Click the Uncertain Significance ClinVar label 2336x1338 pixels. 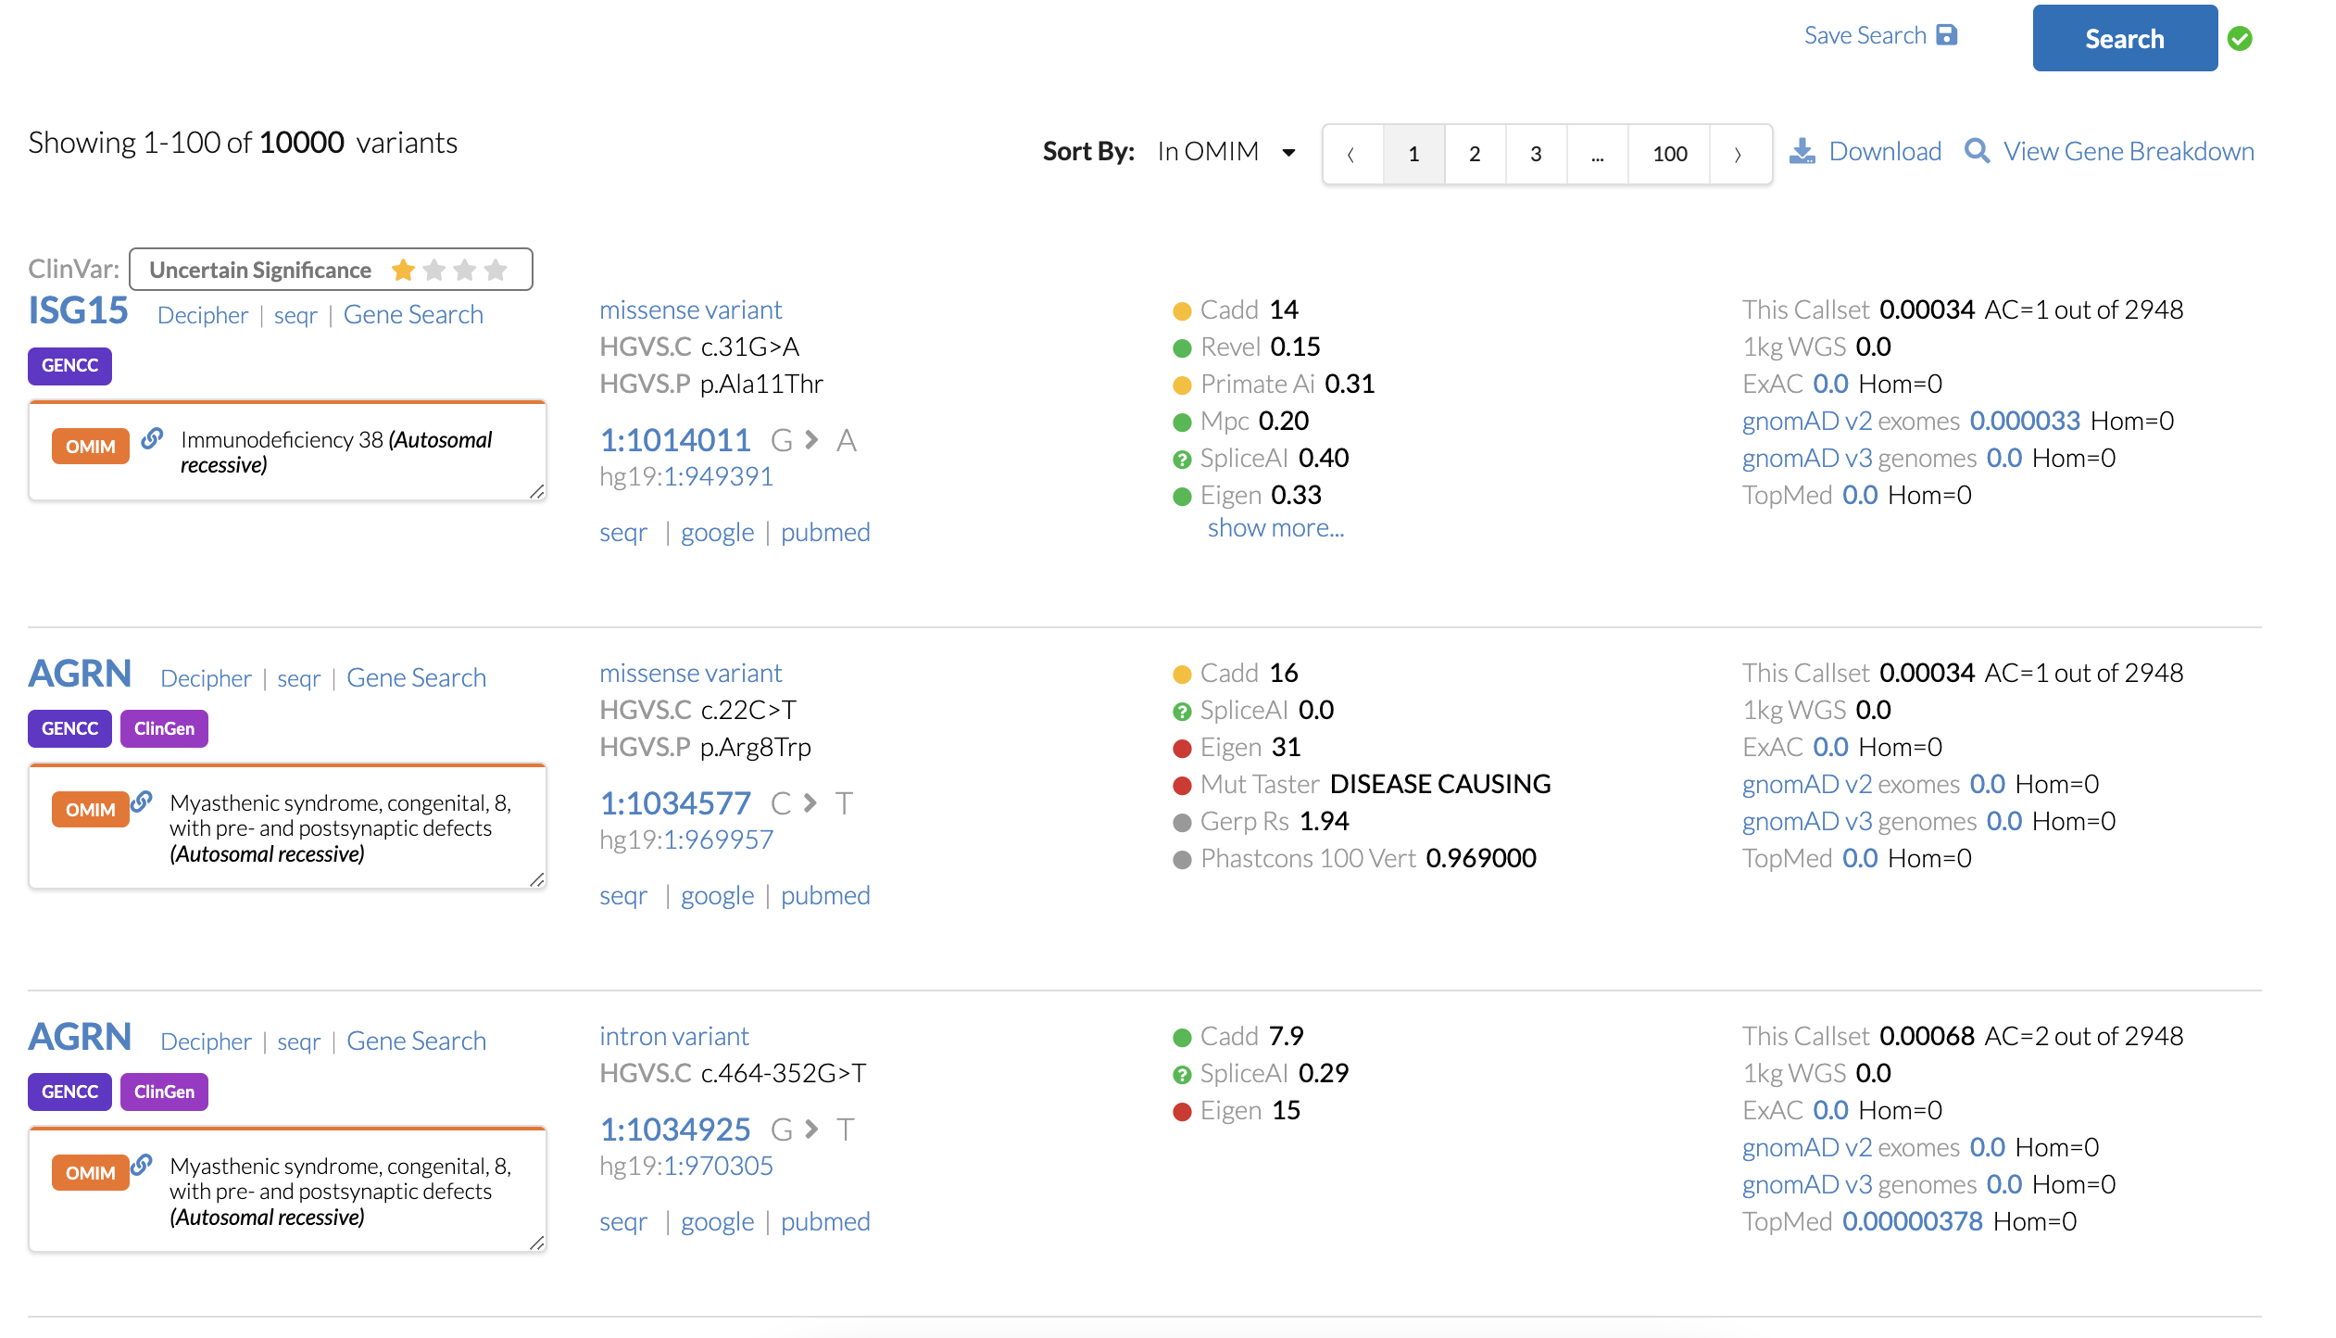point(260,269)
